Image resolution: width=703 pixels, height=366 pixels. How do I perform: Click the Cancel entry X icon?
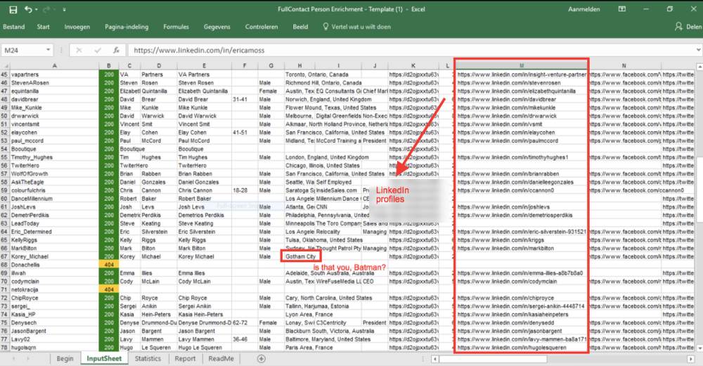coord(79,51)
